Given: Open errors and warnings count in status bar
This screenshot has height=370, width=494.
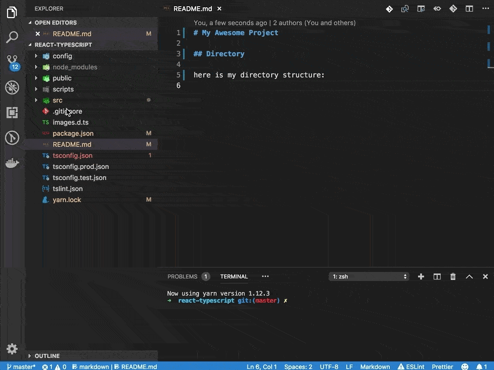Looking at the screenshot, I should [54, 366].
